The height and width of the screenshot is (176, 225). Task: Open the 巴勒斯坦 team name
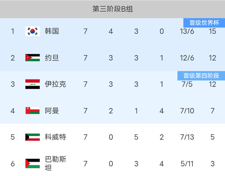(55, 163)
